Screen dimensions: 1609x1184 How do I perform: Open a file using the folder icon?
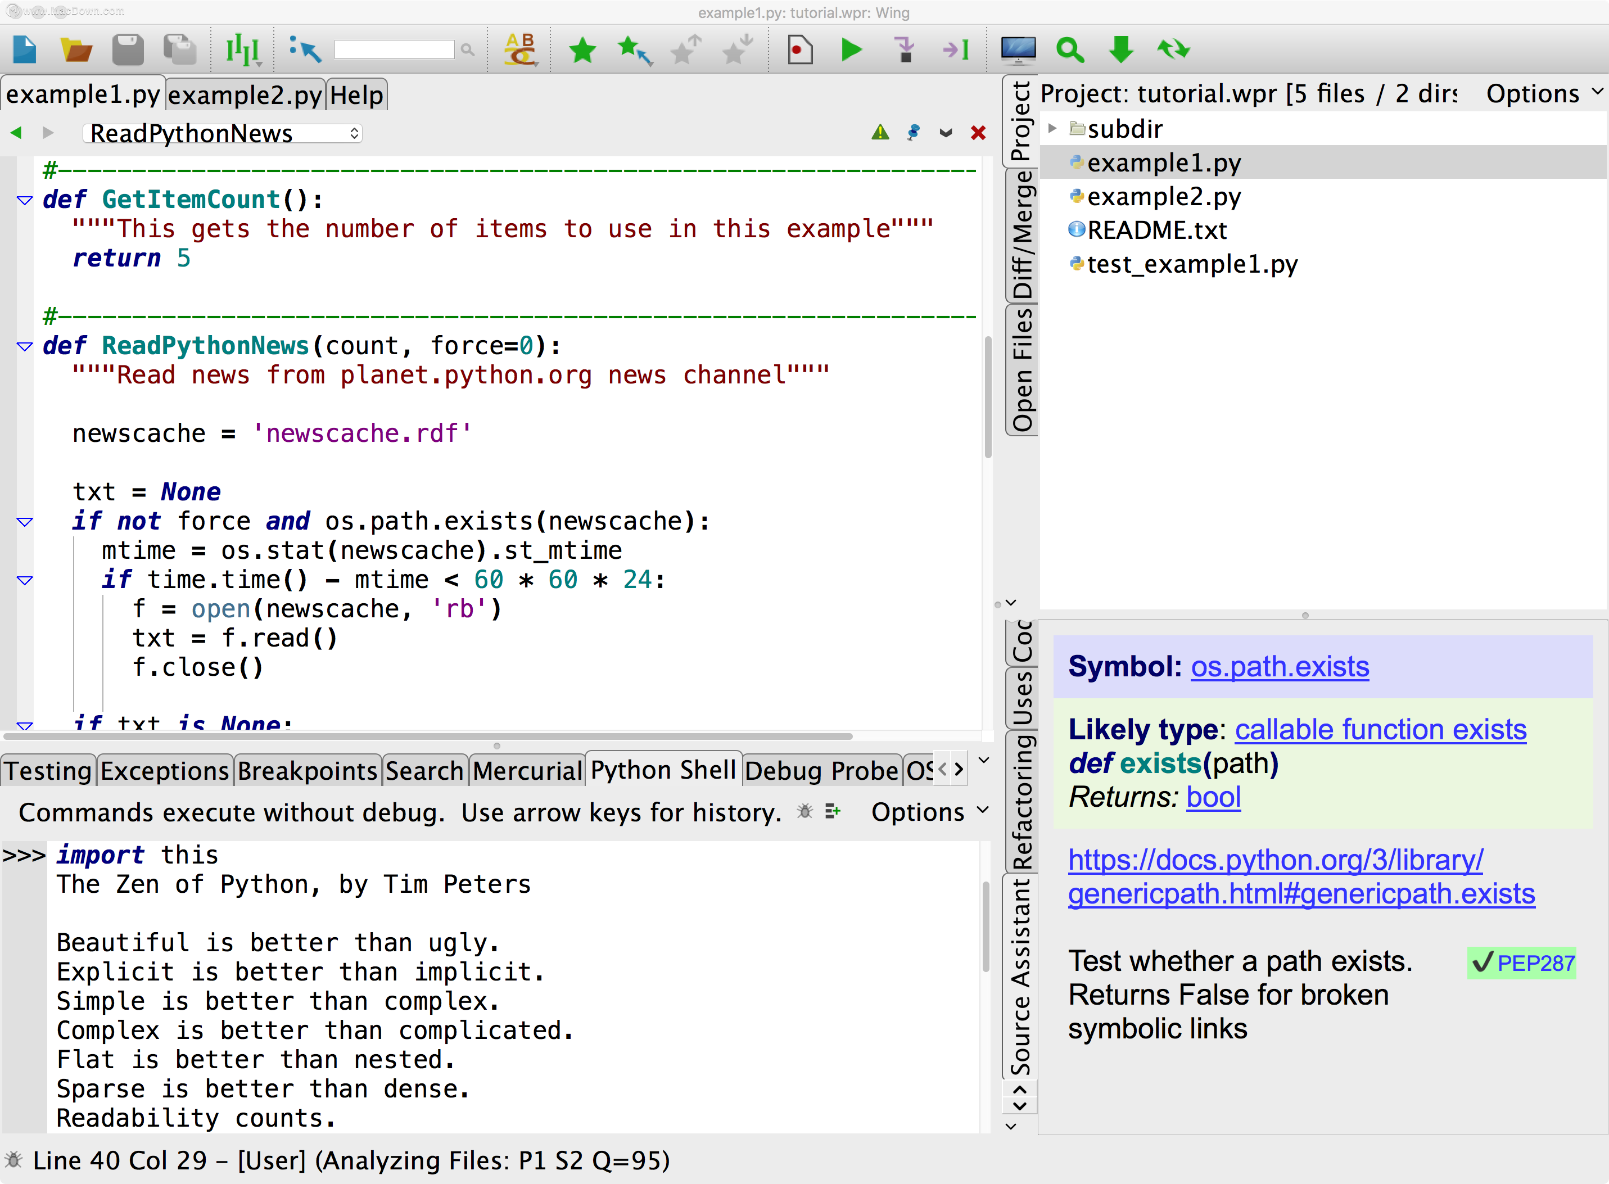point(76,49)
